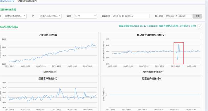Click the current REDIS instance section heading
208x111 pixels.
8,10
